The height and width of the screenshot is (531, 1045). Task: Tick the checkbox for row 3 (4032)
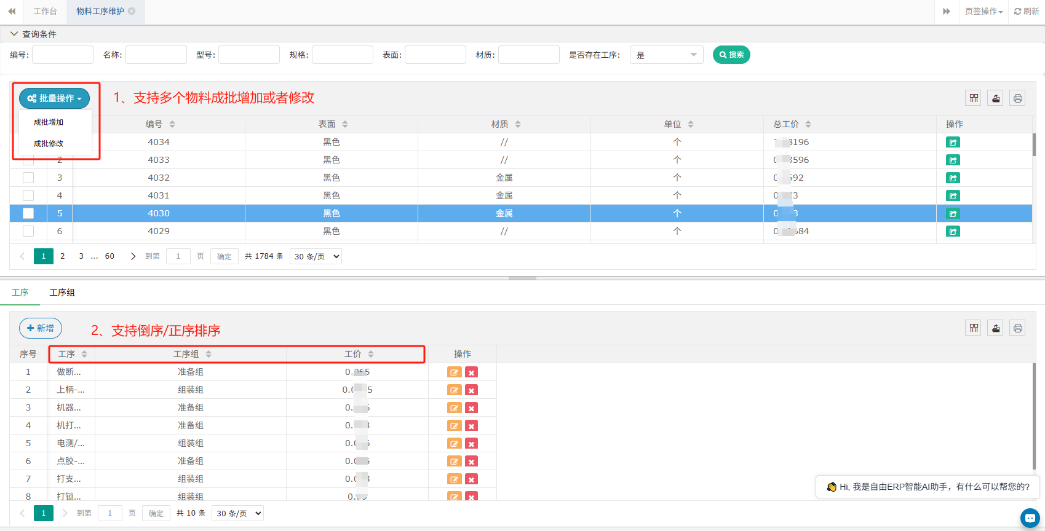click(28, 178)
